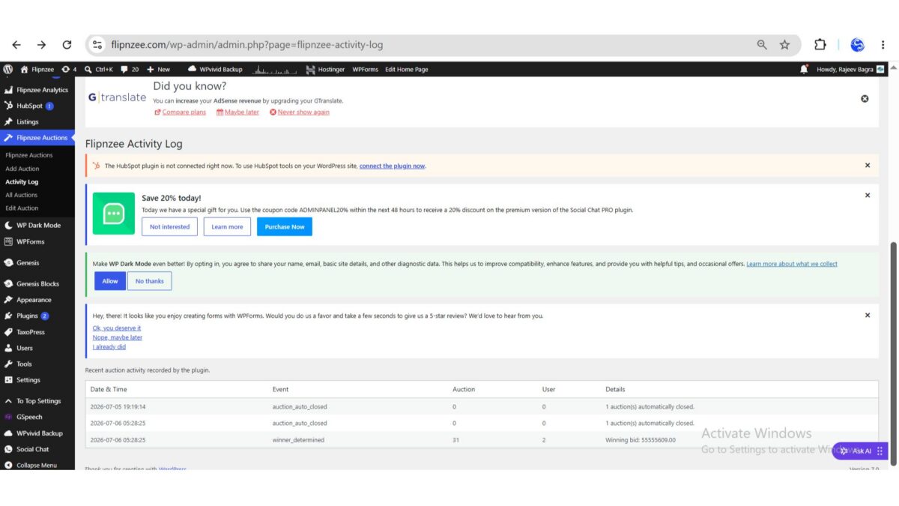This screenshot has width=899, height=506.
Task: Open the site stats sparkline graph
Action: 276,69
